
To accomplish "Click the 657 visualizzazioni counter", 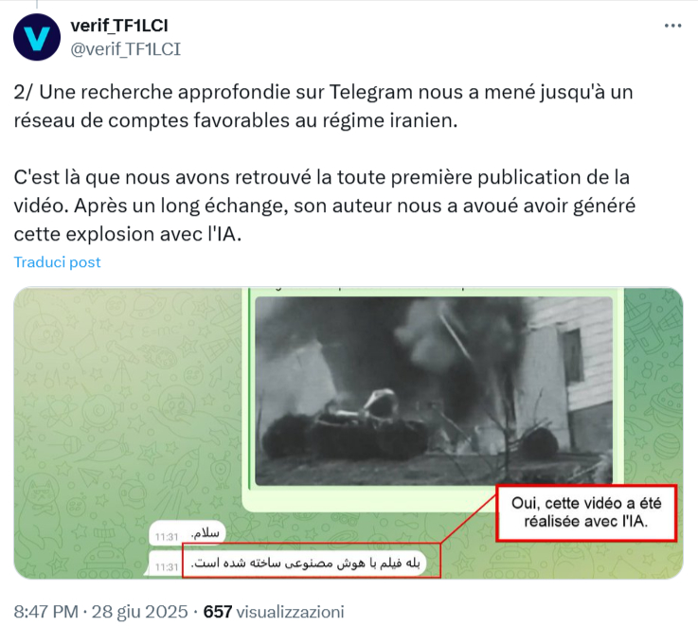I will click(274, 612).
